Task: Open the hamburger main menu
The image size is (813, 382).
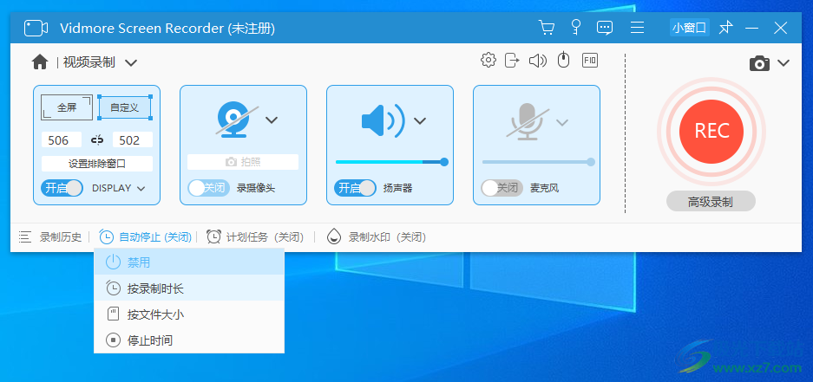Action: point(637,28)
